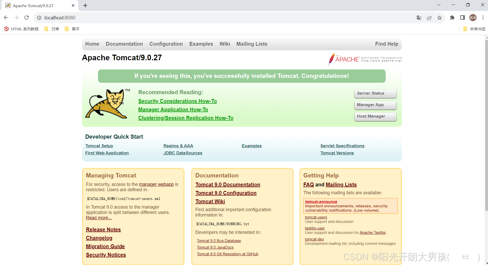Open Home in the navigation bar
This screenshot has height=265, width=488.
click(x=92, y=44)
